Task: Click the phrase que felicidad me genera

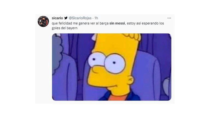Action: pos(70,23)
